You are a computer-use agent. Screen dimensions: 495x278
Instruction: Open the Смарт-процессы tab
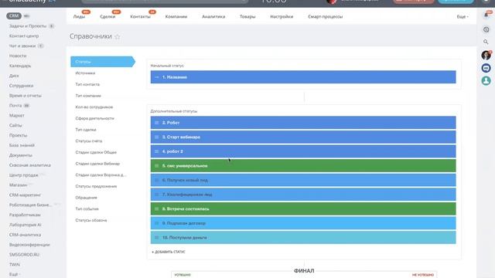tap(325, 16)
